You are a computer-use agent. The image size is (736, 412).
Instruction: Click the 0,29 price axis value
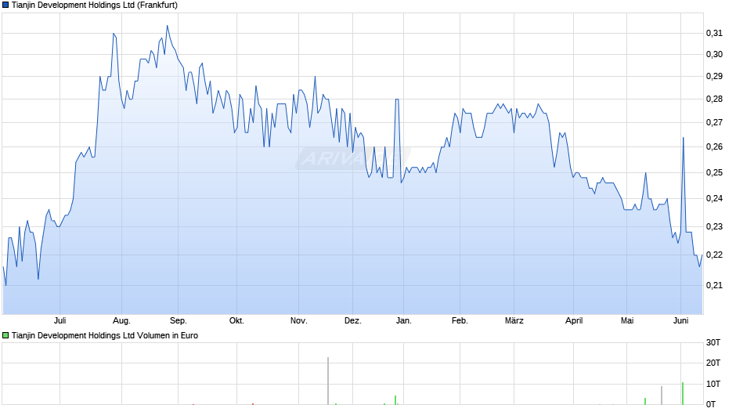tap(714, 76)
